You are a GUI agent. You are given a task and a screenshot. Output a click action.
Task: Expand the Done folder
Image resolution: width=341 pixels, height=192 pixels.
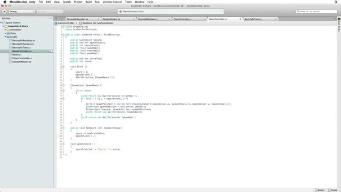[x=5, y=33]
